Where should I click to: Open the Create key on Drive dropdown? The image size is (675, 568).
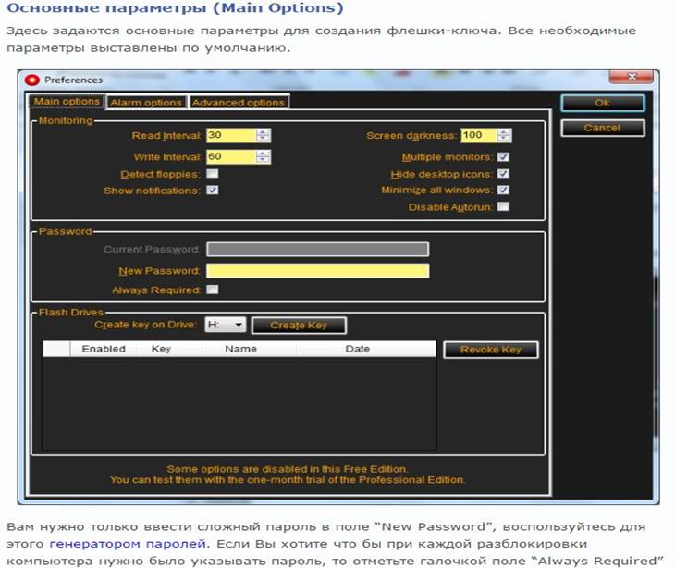pyautogui.click(x=238, y=325)
